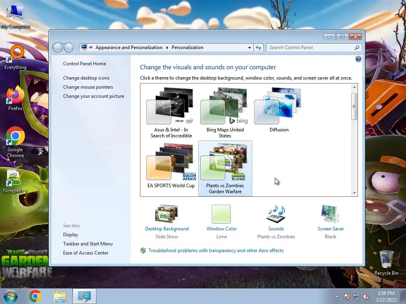Apply the Diffusion theme
Viewport: 406px width, 304px height.
(279, 110)
